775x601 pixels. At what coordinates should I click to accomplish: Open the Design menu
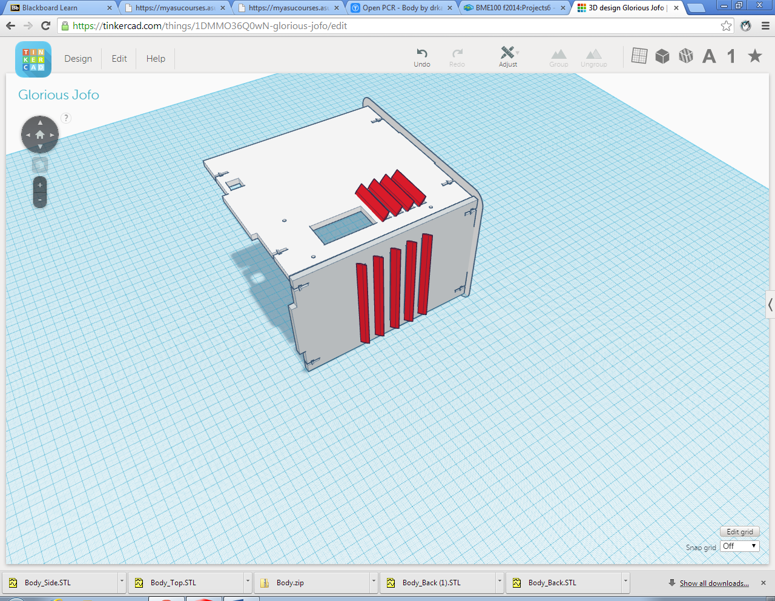pos(78,59)
